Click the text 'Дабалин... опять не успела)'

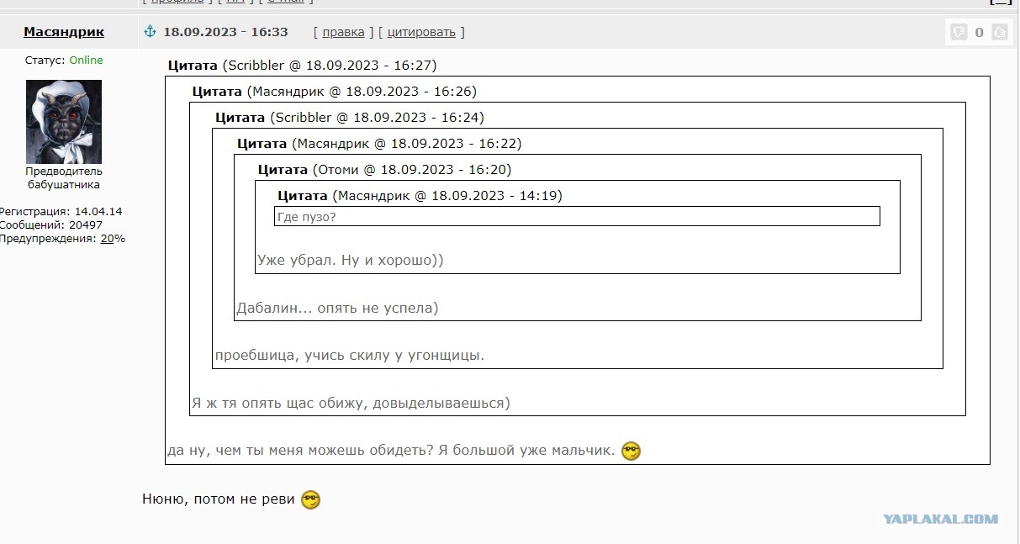click(x=337, y=308)
